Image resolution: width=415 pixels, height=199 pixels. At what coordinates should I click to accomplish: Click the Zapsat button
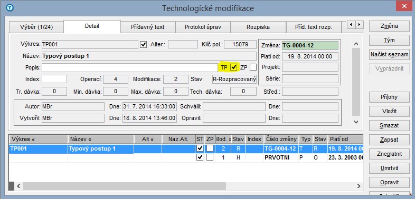(389, 140)
